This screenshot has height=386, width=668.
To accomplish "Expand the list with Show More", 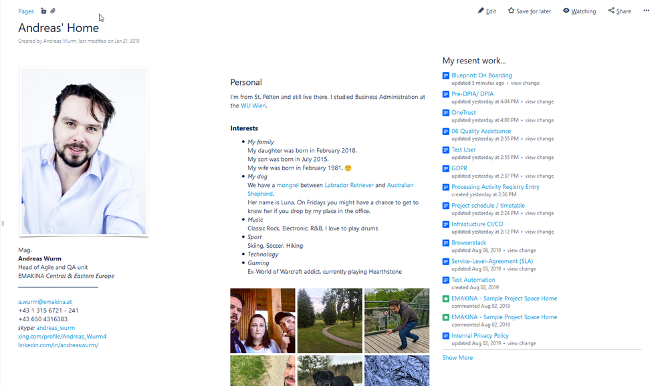I will pos(457,358).
